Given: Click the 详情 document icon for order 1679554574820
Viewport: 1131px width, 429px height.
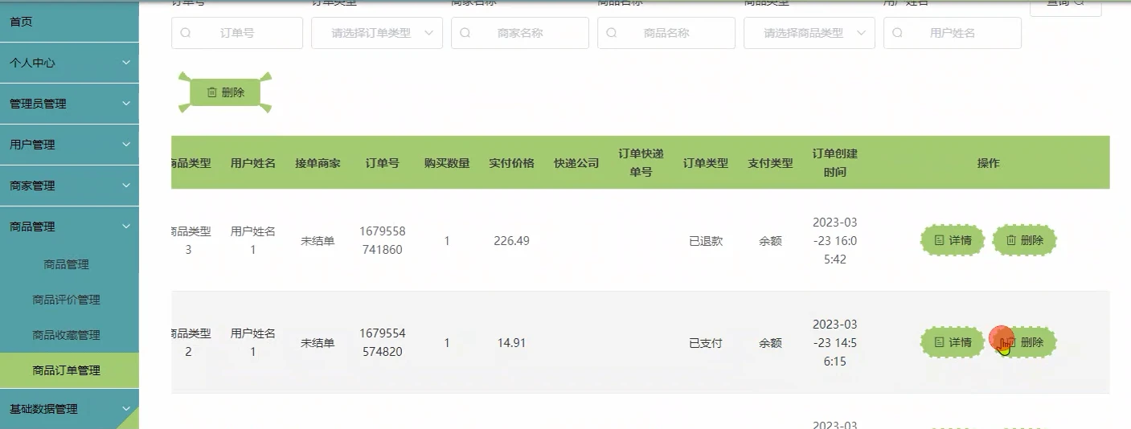Looking at the screenshot, I should (939, 342).
